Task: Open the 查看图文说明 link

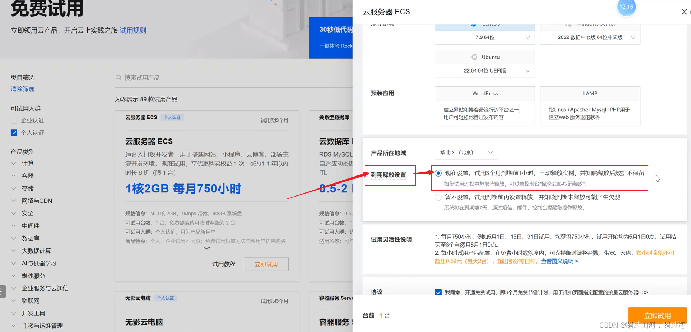Action: tap(559, 261)
